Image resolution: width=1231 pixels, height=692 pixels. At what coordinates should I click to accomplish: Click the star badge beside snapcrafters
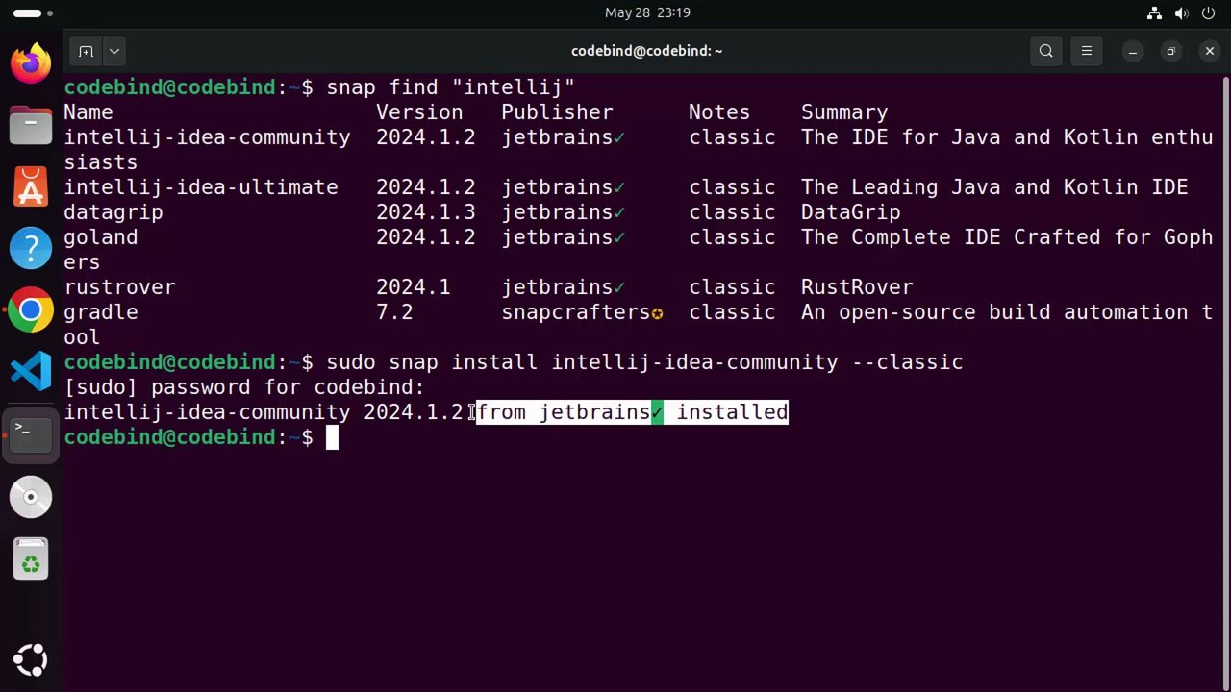(x=658, y=312)
